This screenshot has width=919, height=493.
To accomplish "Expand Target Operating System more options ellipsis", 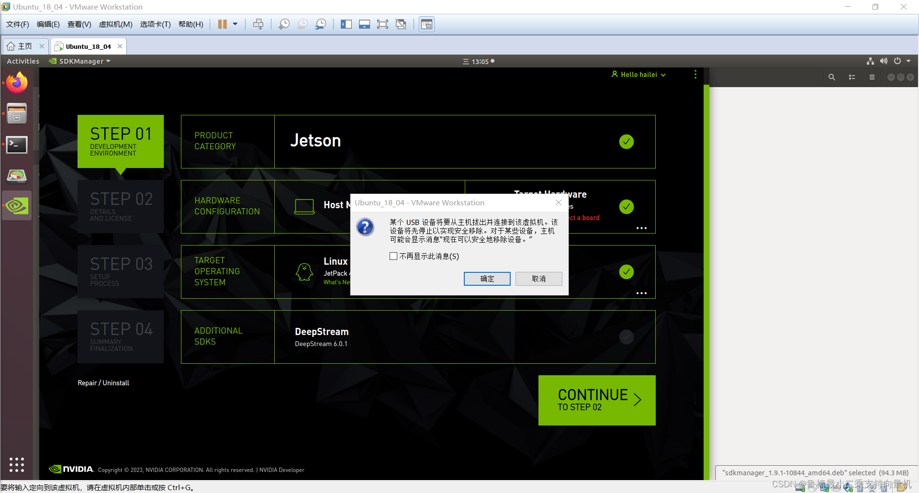I will pos(641,293).
